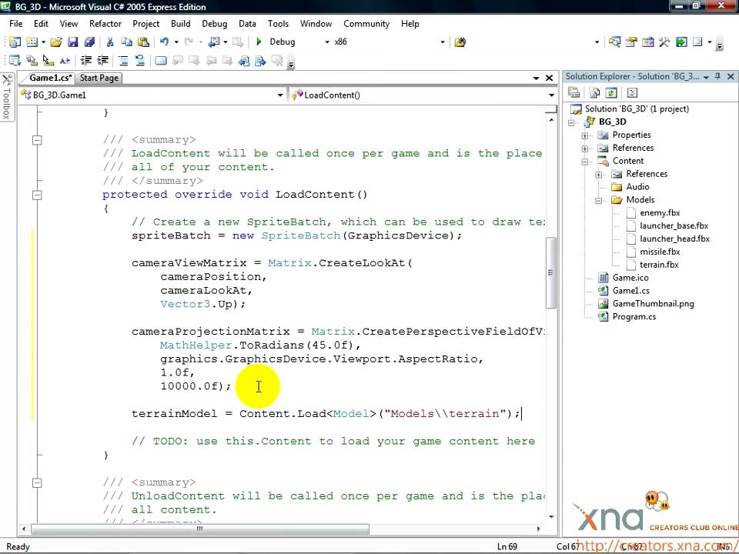Open the Object Browser toolbar icon
This screenshot has width=739, height=554.
pyautogui.click(x=648, y=42)
